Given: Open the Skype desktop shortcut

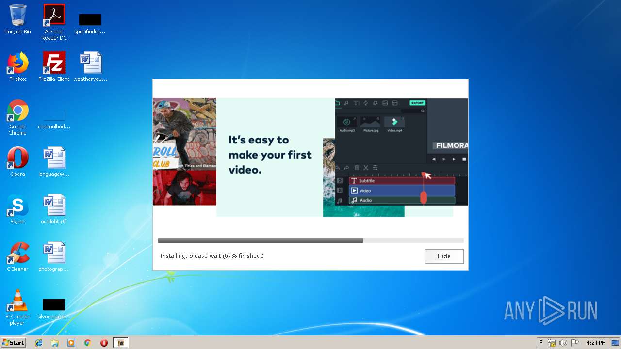Looking at the screenshot, I should (x=17, y=209).
